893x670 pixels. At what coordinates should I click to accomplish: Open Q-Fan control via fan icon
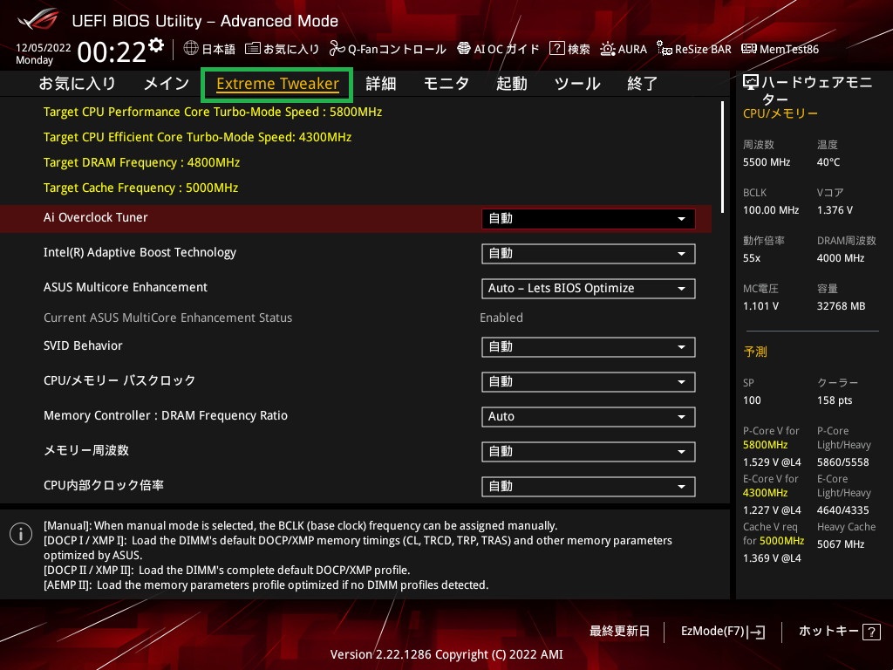[x=337, y=49]
